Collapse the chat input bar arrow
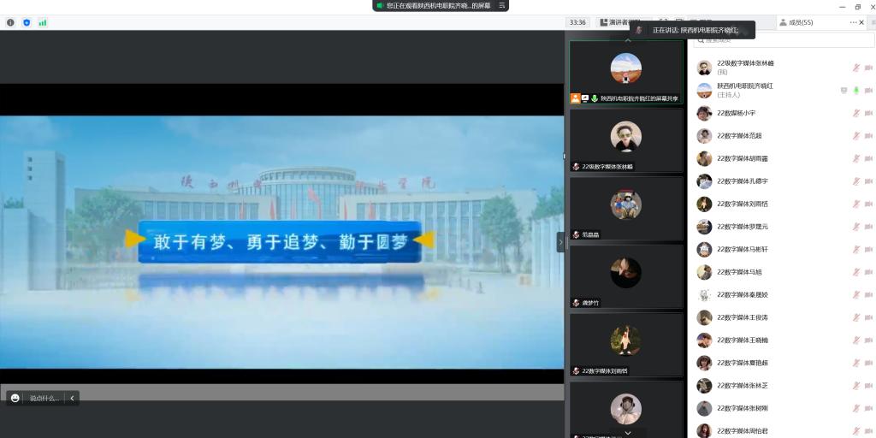 point(72,398)
